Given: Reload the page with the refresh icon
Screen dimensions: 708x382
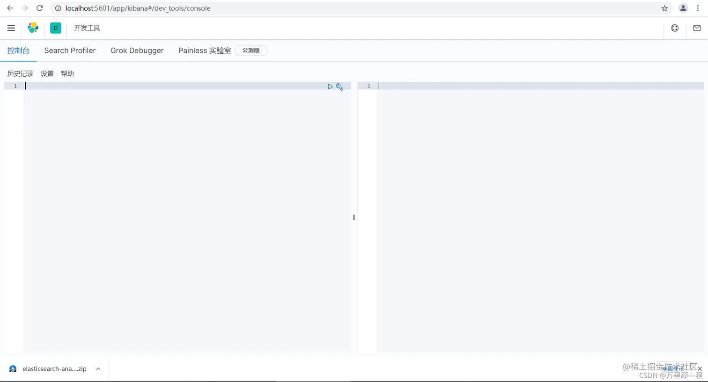Looking at the screenshot, I should (x=40, y=8).
